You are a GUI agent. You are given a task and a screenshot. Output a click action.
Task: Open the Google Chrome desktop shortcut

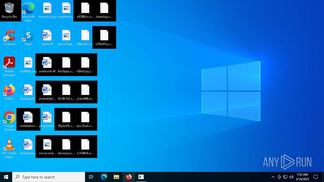[x=9, y=121]
